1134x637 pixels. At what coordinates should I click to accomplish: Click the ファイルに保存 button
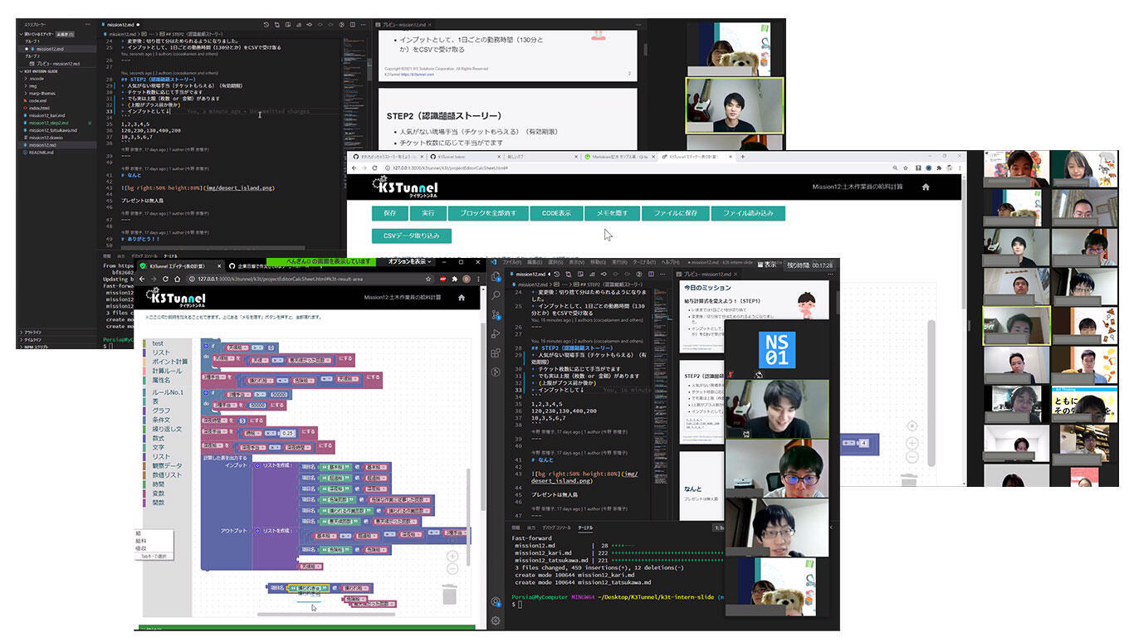675,213
